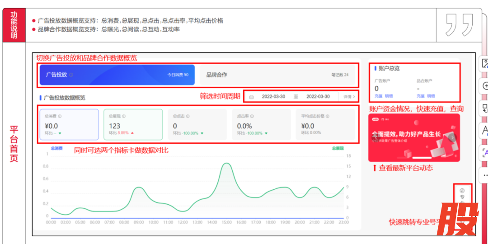
Task: Click the 15:00 peak on the chart line
Action: (x=226, y=164)
